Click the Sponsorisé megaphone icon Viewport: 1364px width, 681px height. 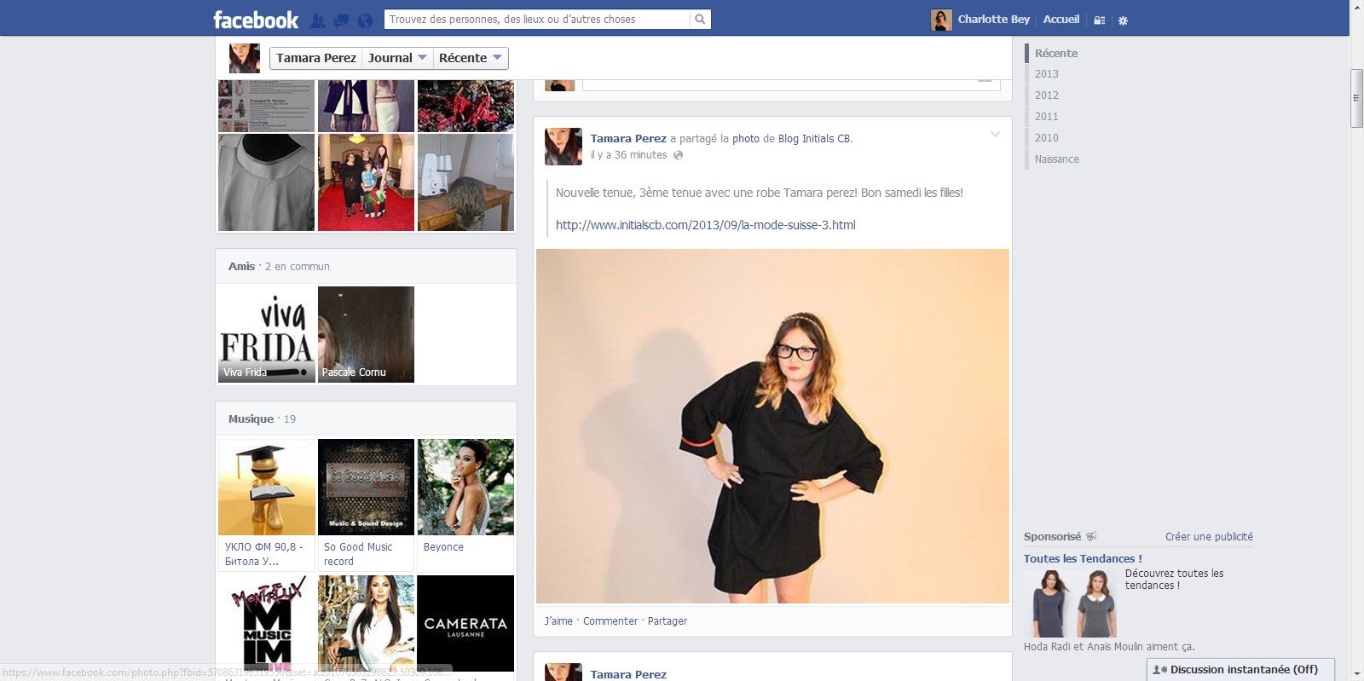point(1091,537)
